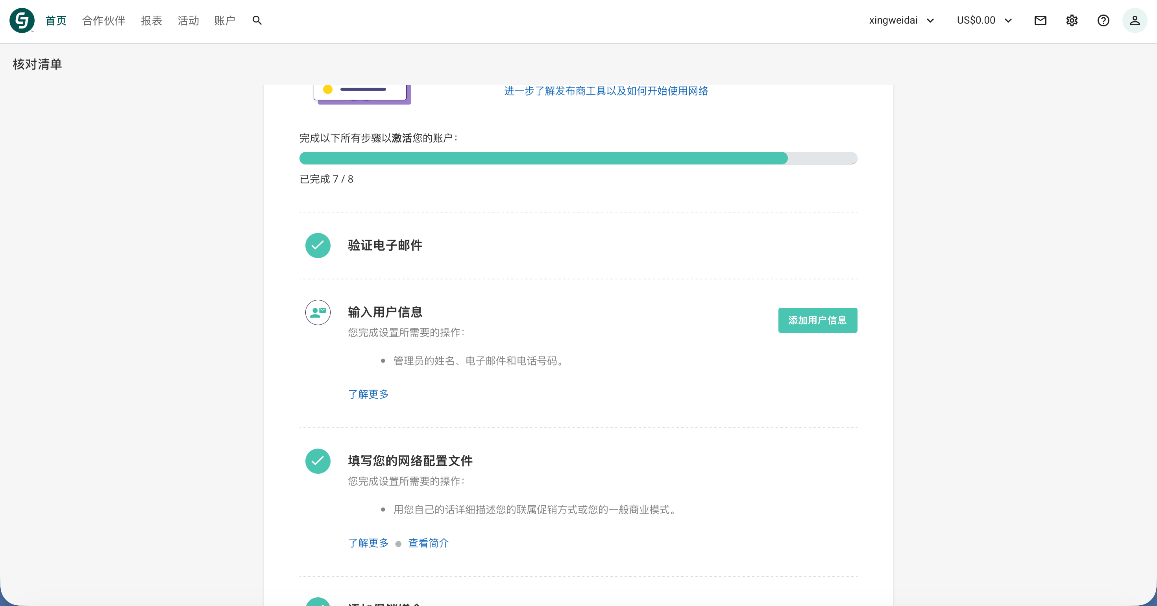1157x606 pixels.
Task: Open the search magnifier icon
Action: 257,21
